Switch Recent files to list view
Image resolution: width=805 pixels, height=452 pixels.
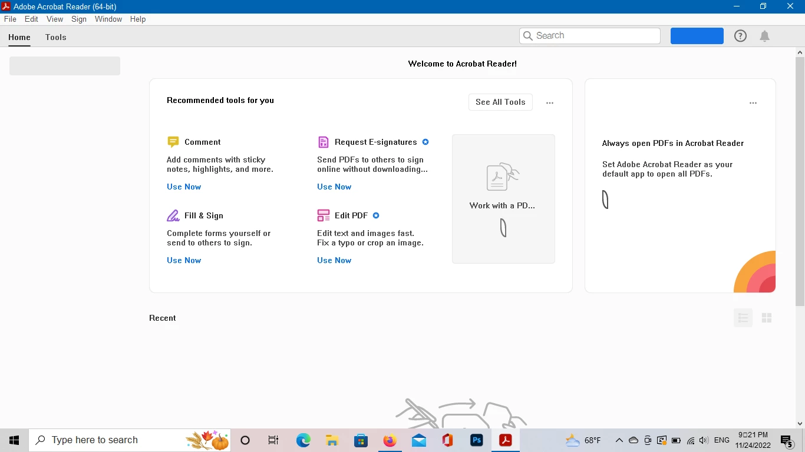tap(743, 318)
